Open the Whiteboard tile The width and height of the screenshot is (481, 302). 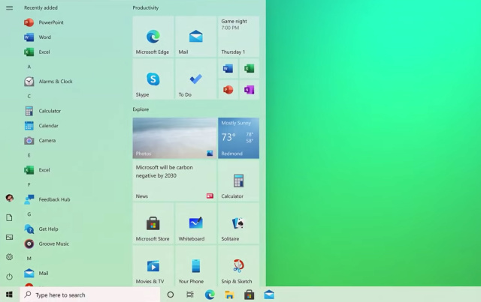[x=195, y=223]
